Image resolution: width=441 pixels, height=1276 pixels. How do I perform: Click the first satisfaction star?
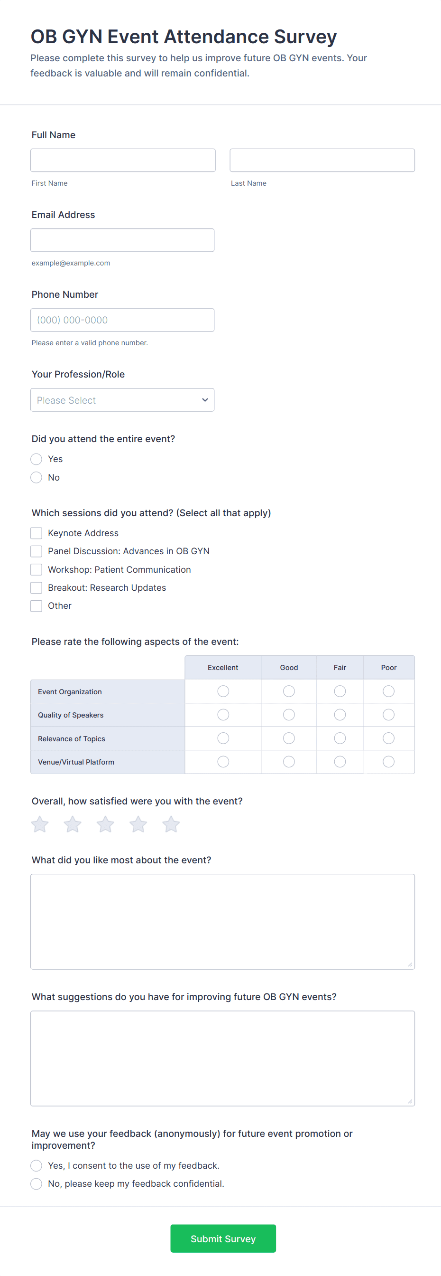pyautogui.click(x=39, y=824)
